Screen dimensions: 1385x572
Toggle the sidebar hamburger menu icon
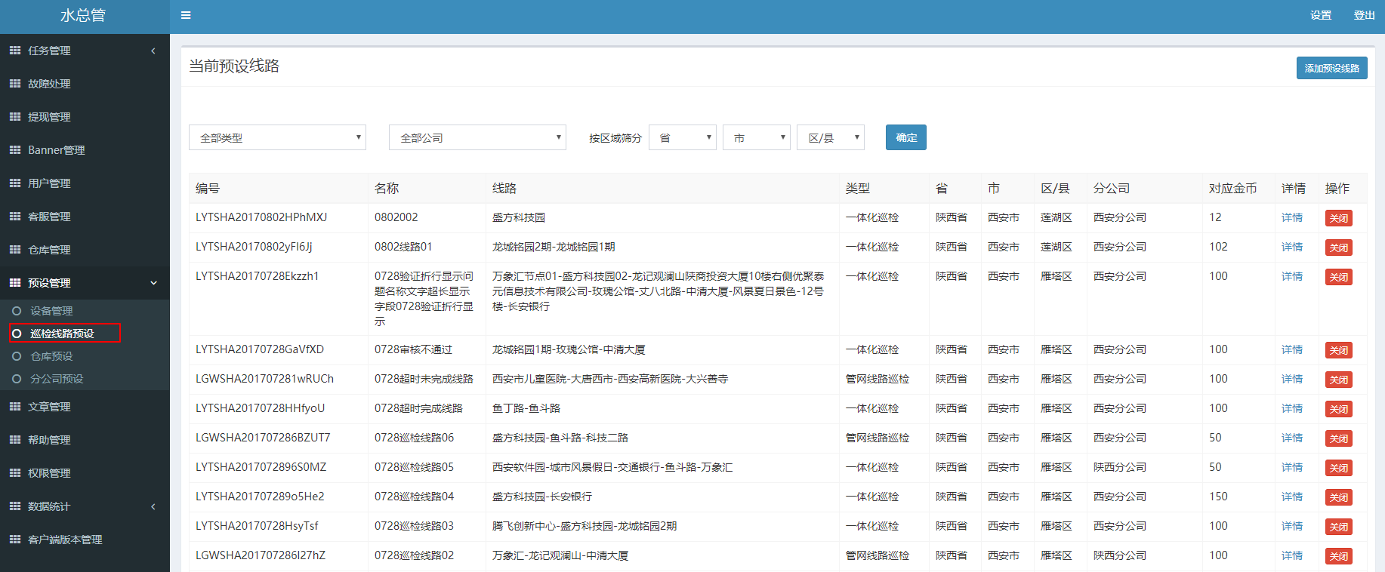click(186, 15)
